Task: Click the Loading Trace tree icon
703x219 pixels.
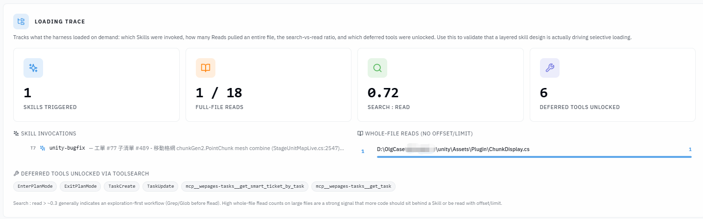Action: (21, 22)
